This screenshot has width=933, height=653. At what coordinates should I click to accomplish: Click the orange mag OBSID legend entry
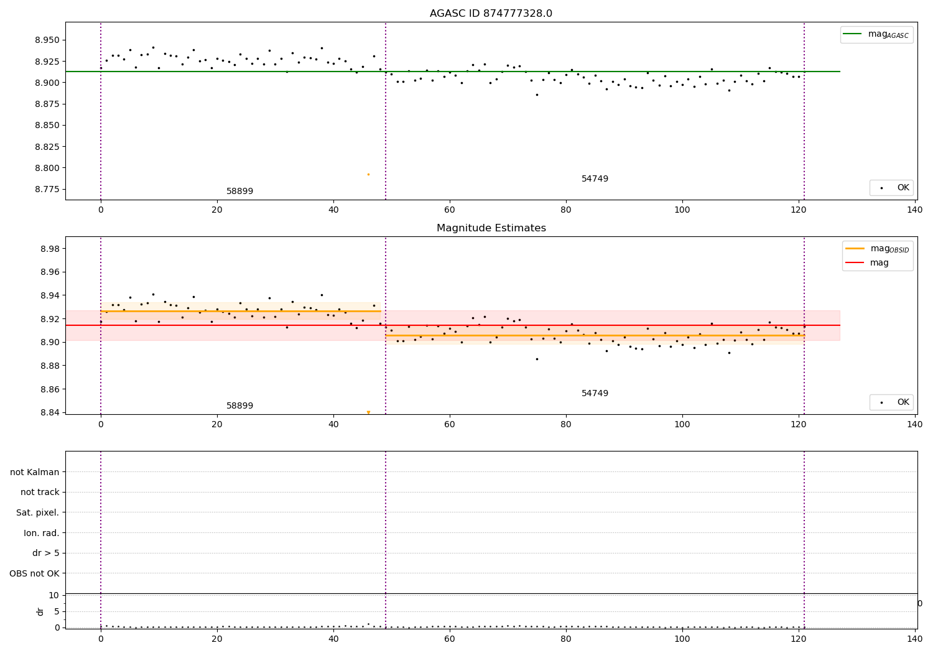pyautogui.click(x=878, y=249)
